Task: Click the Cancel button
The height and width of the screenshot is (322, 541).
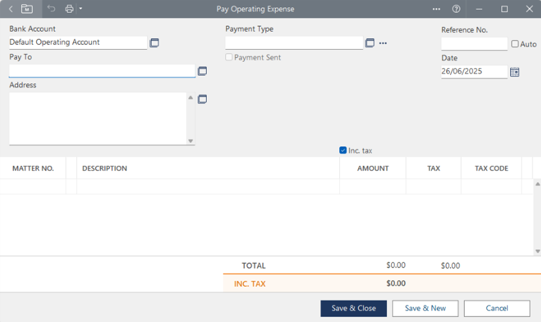Action: tap(497, 308)
